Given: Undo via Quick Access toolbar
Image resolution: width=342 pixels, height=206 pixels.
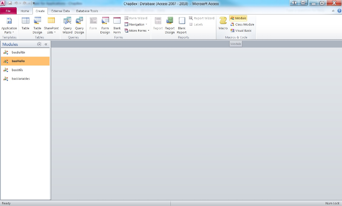Looking at the screenshot, I should (x=16, y=3).
